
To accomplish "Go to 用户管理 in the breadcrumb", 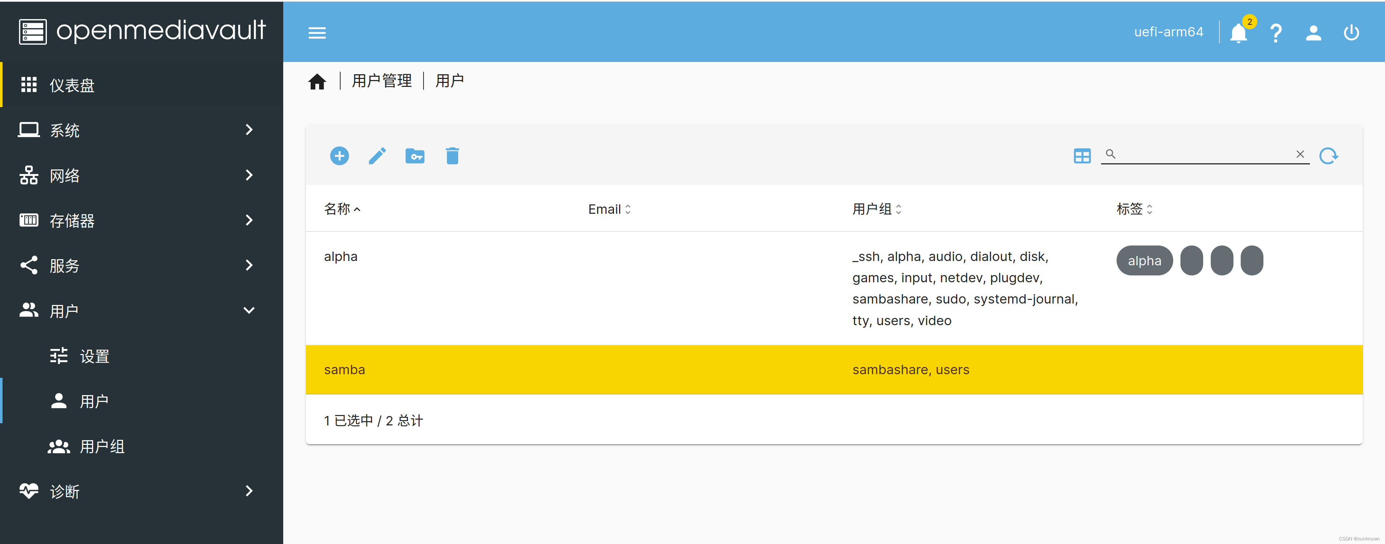I will point(382,81).
